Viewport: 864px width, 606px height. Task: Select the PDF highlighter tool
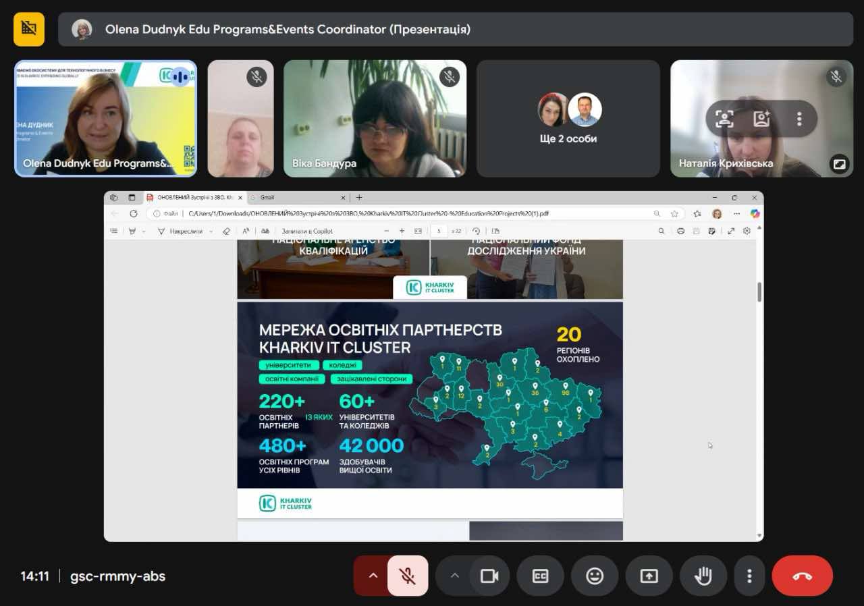tap(132, 231)
